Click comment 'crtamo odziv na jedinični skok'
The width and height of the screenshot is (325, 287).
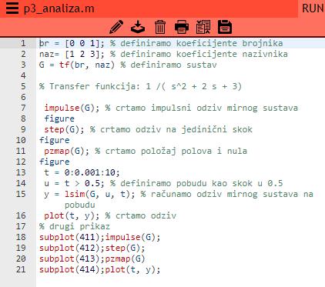(x=176, y=129)
